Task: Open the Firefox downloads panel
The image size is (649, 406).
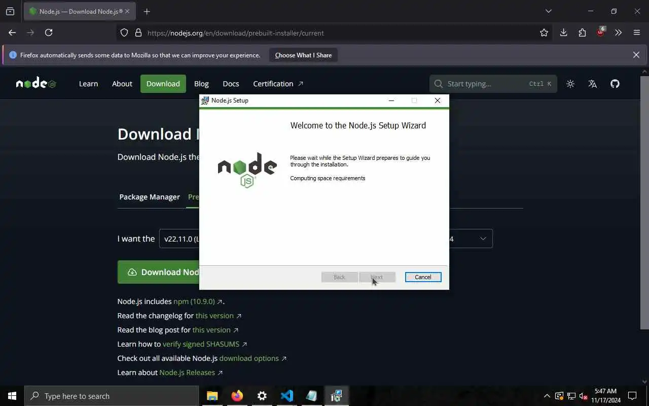Action: tap(563, 32)
